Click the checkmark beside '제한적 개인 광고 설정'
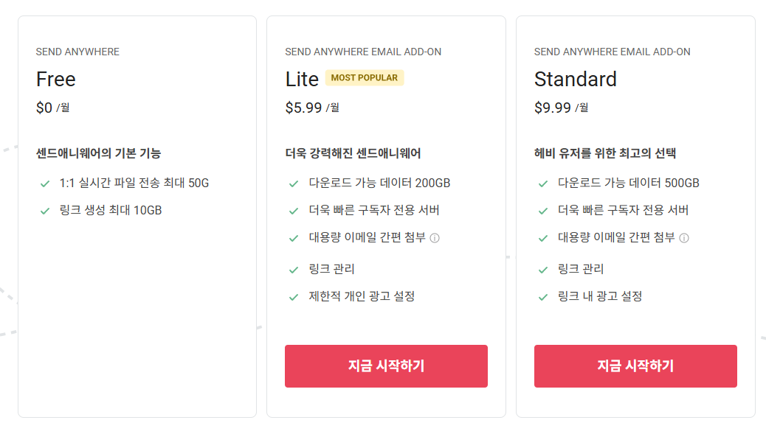766x434 pixels. pyautogui.click(x=294, y=297)
